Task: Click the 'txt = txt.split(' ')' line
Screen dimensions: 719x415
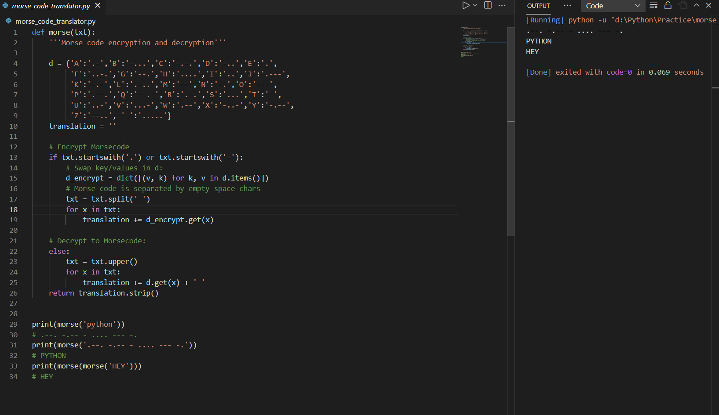Action: (x=108, y=199)
